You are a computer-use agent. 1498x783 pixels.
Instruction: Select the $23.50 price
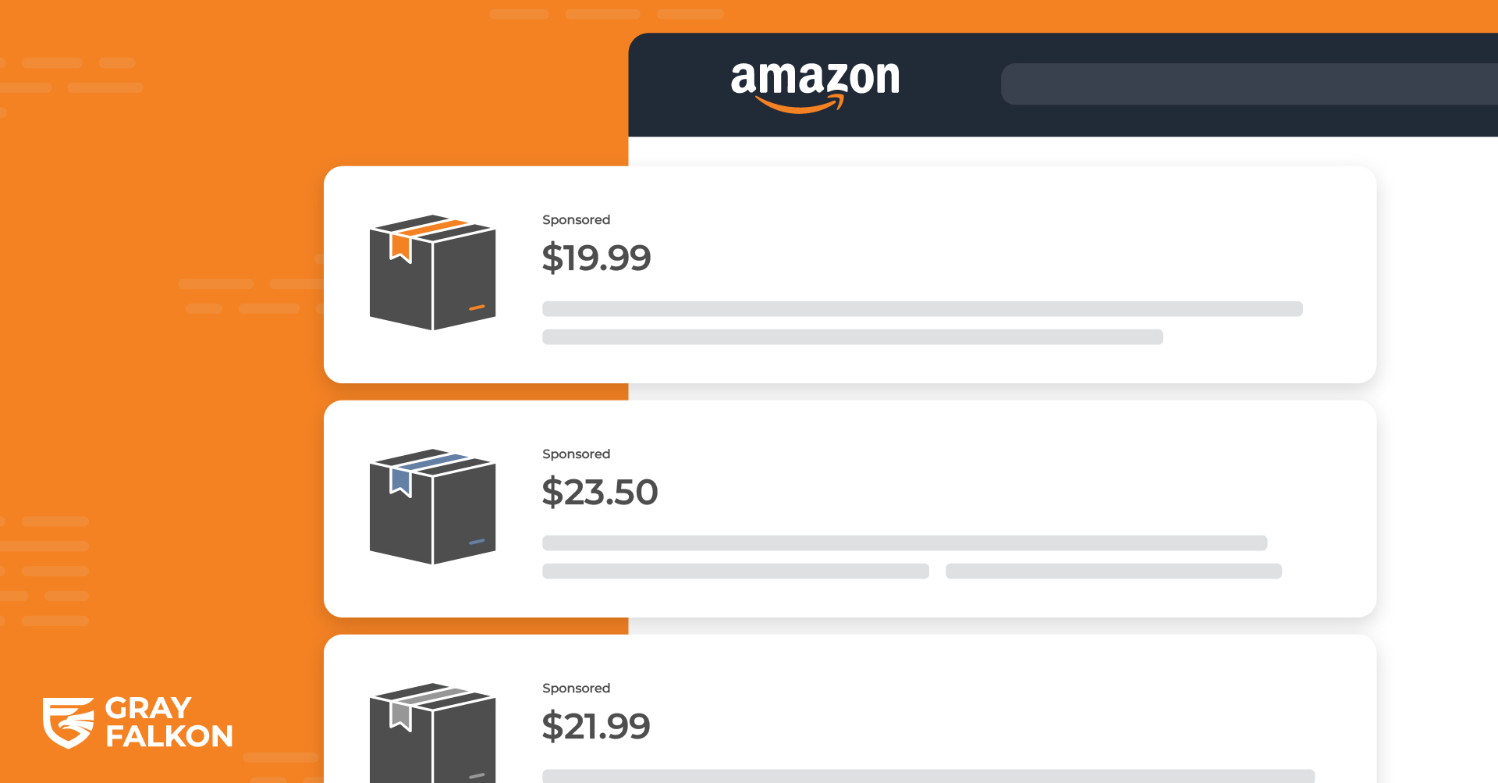600,492
